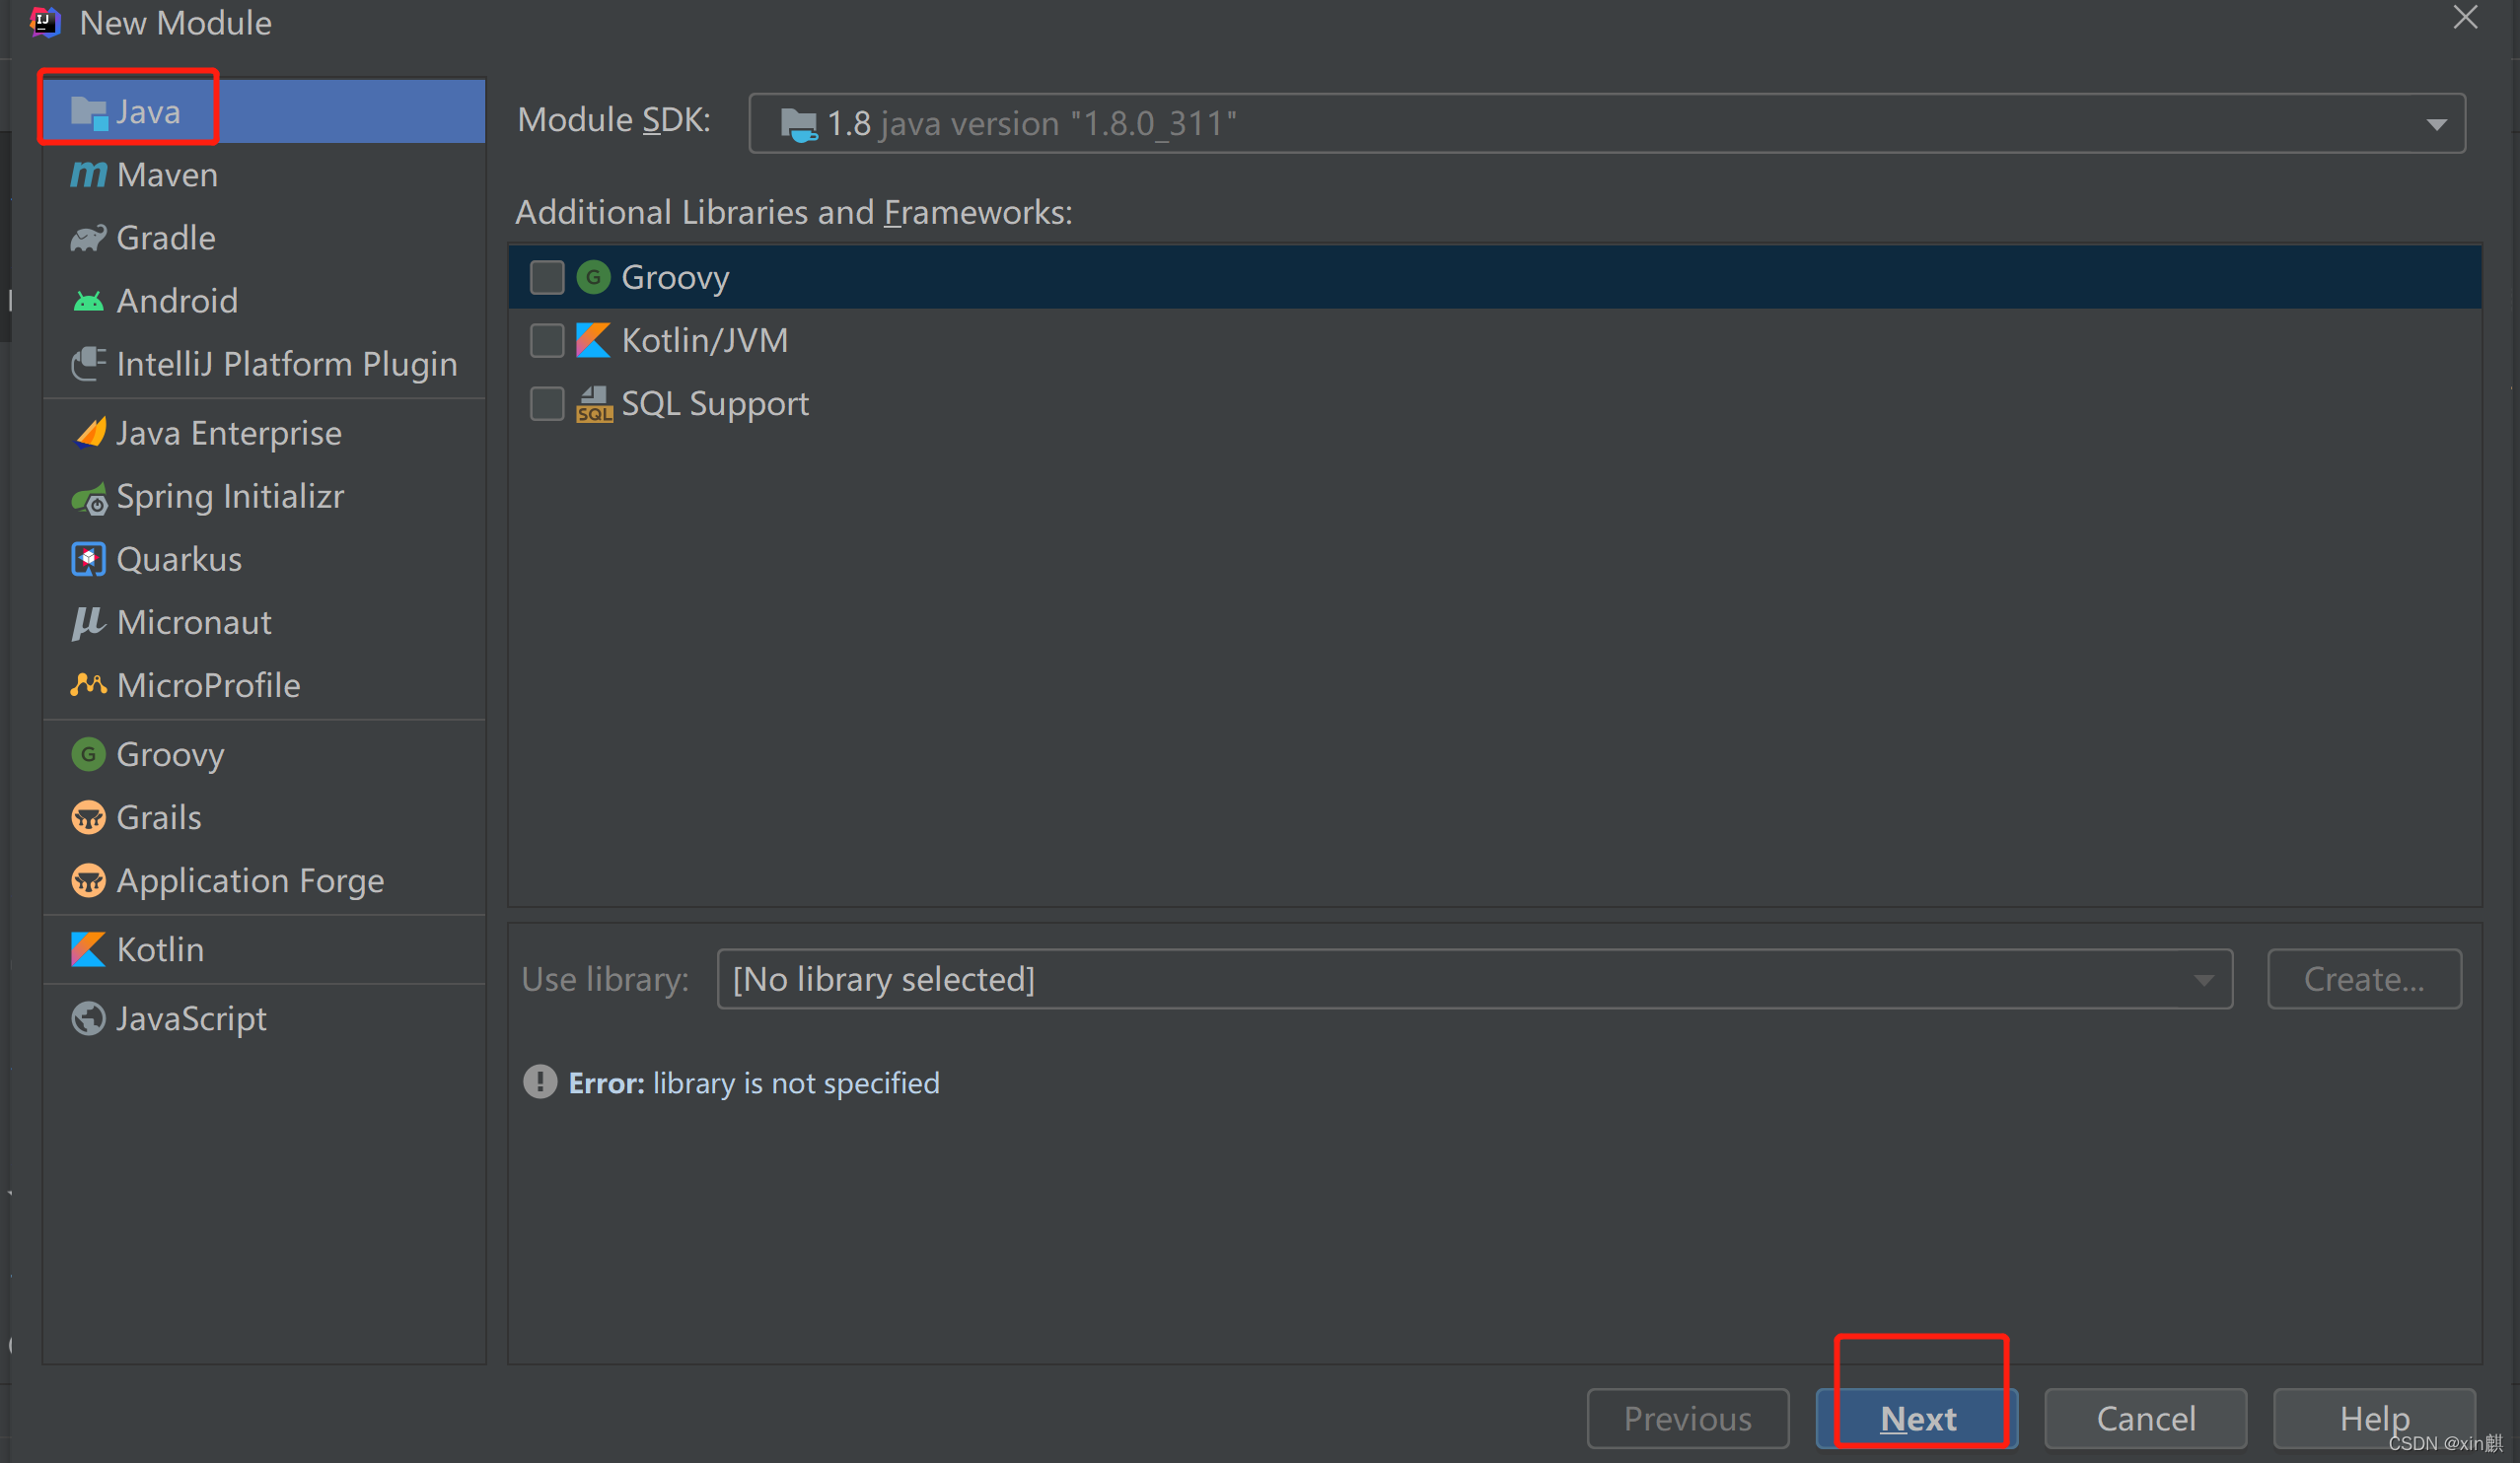Viewport: 2520px width, 1463px height.
Task: Enable the Groovy additional library checkbox
Action: 546,277
